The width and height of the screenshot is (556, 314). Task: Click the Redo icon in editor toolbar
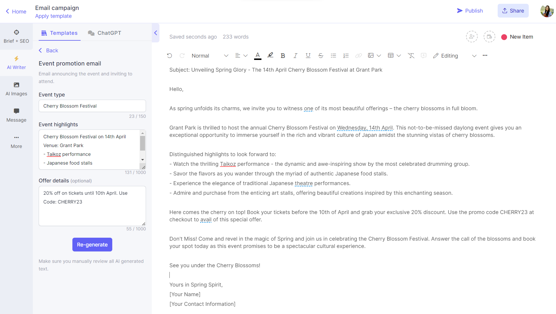[x=182, y=56]
